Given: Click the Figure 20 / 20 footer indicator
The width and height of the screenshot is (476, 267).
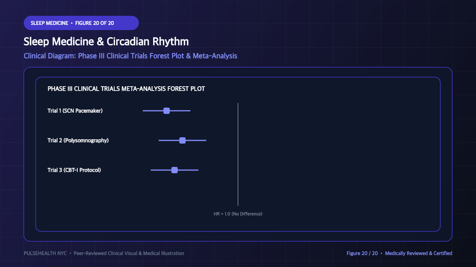Looking at the screenshot, I should coord(362,253).
